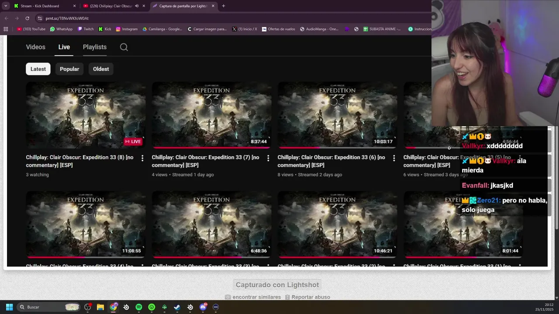Open the Cargar imagen para bookmark
559x314 pixels.
[207, 29]
